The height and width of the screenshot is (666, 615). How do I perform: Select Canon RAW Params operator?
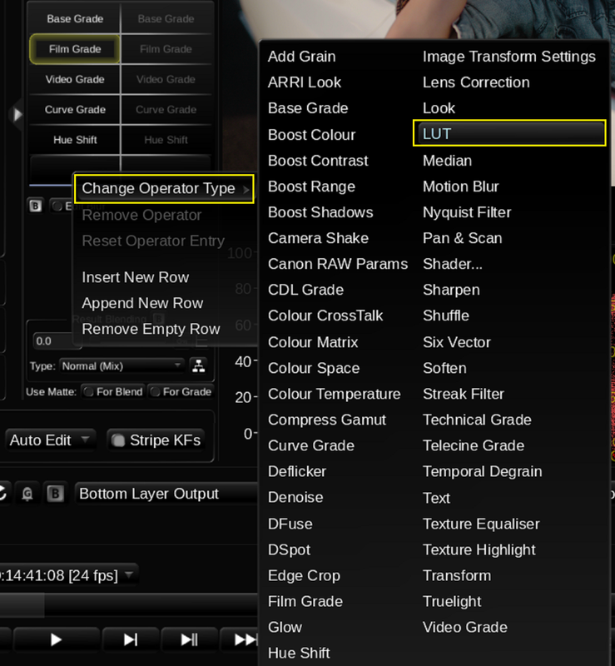[x=338, y=264]
